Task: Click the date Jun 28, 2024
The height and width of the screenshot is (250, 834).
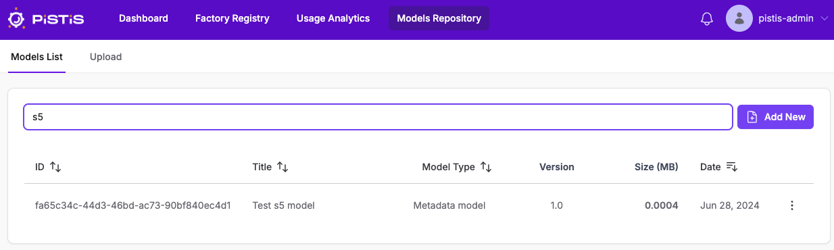Action: pyautogui.click(x=730, y=205)
